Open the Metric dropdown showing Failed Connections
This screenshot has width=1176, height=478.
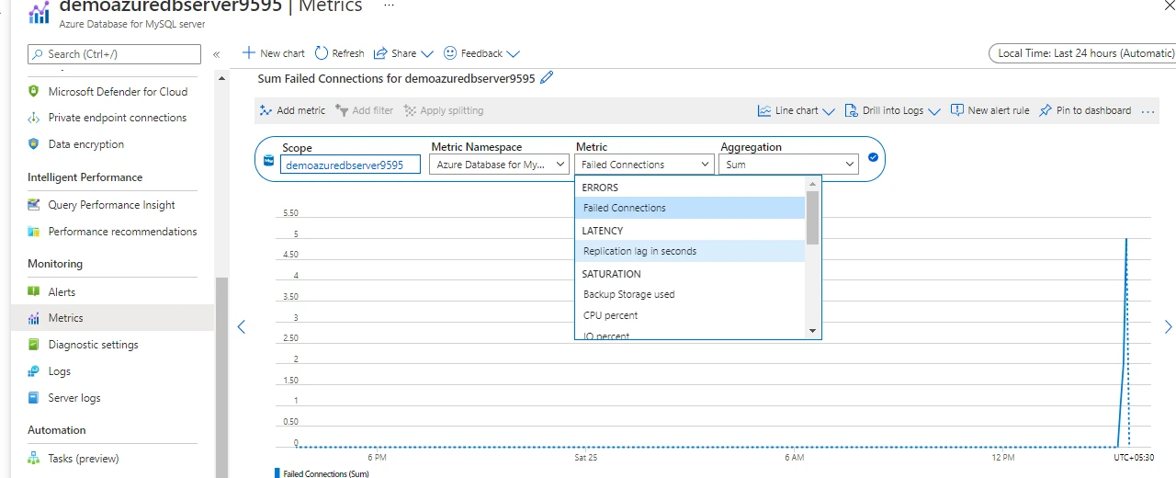click(x=644, y=165)
